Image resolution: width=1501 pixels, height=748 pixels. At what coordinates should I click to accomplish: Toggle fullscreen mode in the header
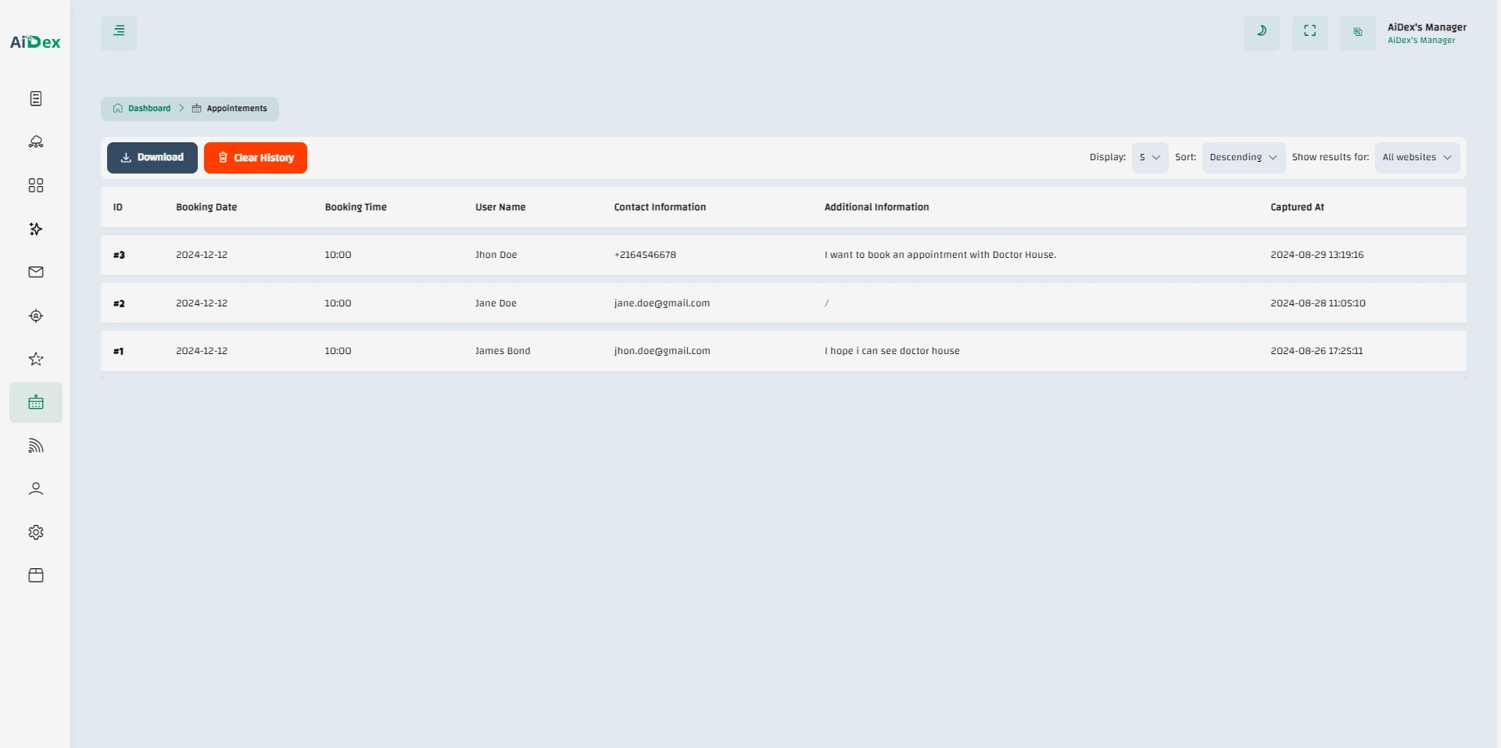pyautogui.click(x=1309, y=32)
